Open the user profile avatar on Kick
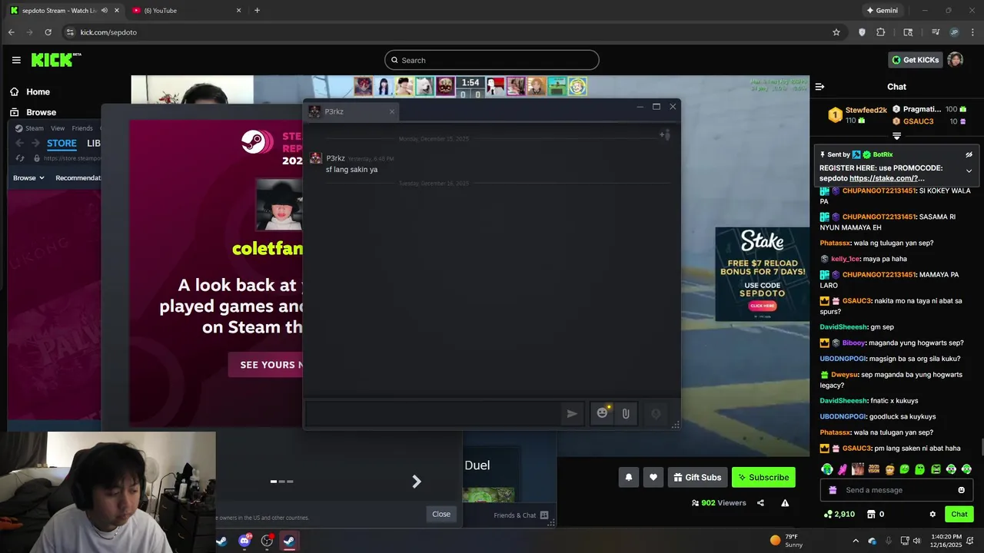 955,60
